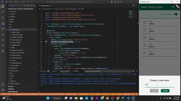Viewport: 181px width, 101px height.
Task: Check the Des item checkbox
Action: pyautogui.click(x=145, y=30)
